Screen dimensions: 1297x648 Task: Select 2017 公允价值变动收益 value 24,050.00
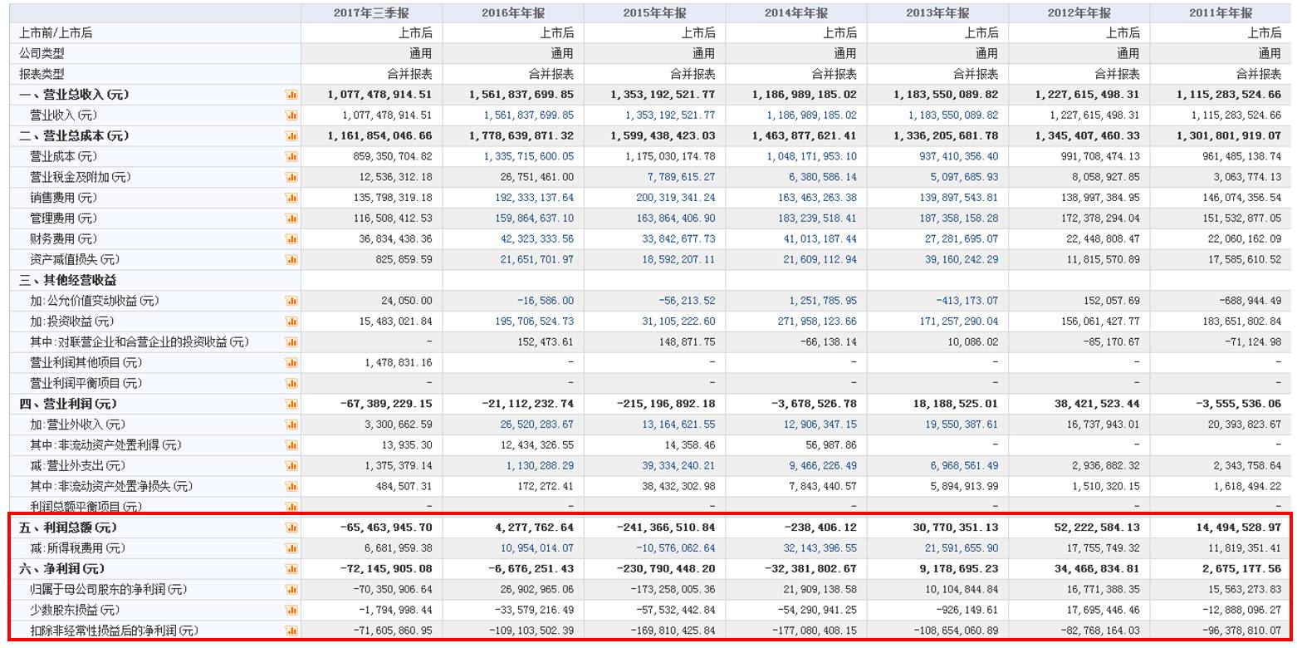407,301
